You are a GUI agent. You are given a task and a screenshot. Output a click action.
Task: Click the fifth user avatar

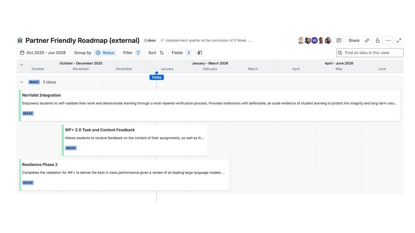(x=328, y=40)
